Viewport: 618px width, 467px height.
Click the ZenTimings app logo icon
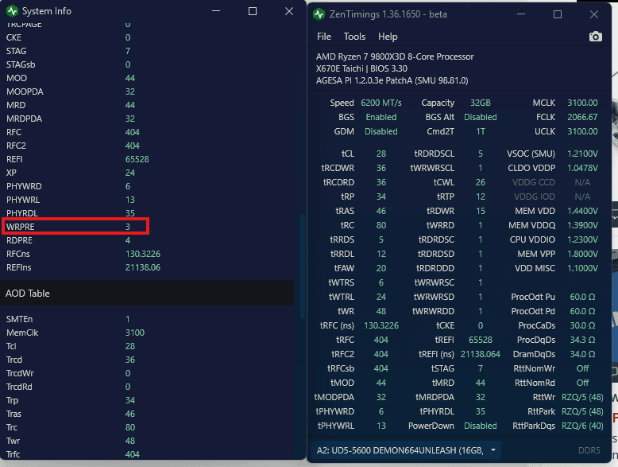click(x=319, y=14)
